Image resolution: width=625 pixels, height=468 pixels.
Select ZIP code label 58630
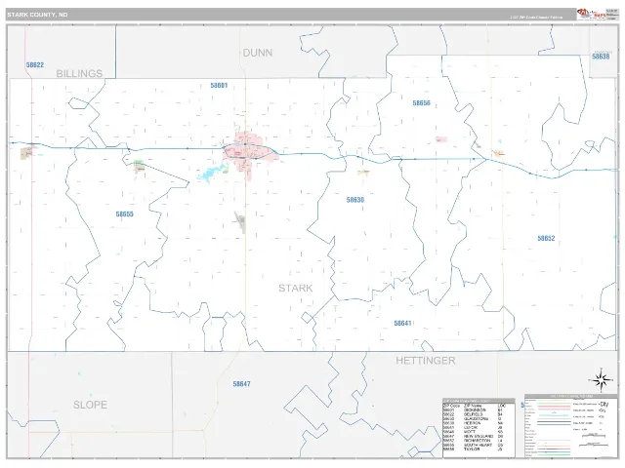click(355, 200)
